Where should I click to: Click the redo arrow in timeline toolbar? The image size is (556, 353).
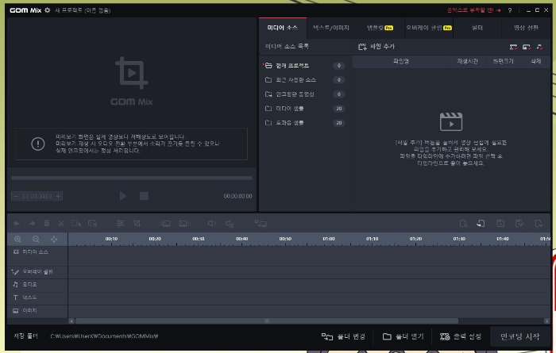point(32,224)
